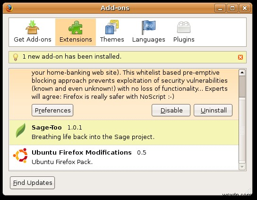The height and width of the screenshot is (200, 257).
Task: Click the Plugins white brick icon
Action: tap(184, 27)
